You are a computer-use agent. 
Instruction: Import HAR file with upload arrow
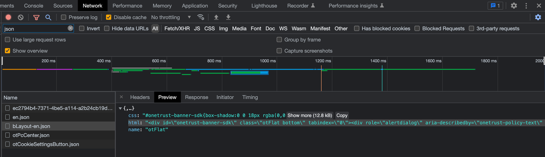click(216, 17)
